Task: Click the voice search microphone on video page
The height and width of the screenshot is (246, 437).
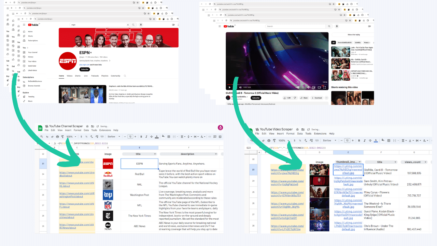Action: coord(337,26)
